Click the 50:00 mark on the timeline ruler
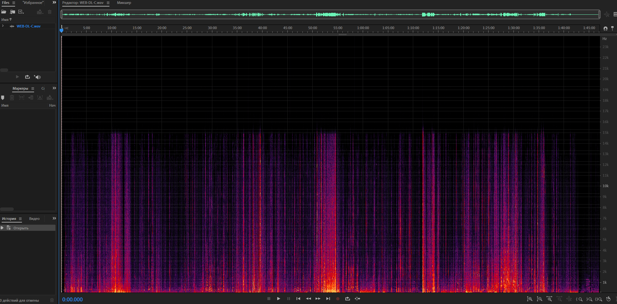 pyautogui.click(x=313, y=28)
